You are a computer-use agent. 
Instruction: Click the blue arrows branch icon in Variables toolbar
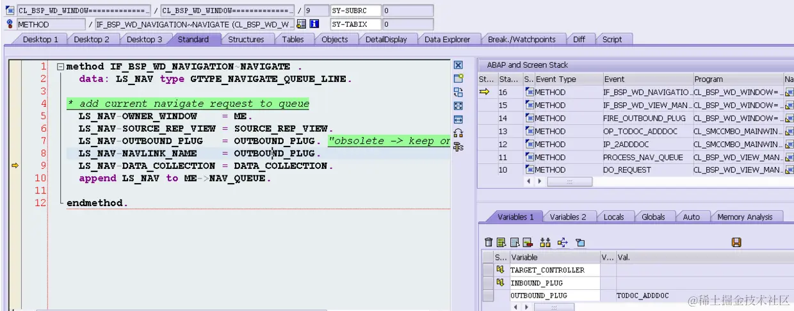(563, 243)
